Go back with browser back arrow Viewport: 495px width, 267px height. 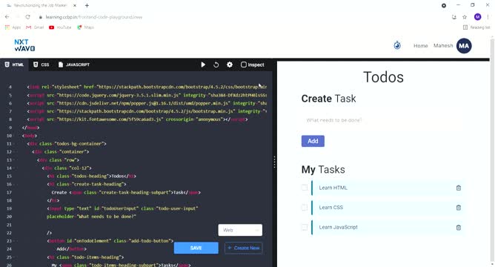pos(7,17)
